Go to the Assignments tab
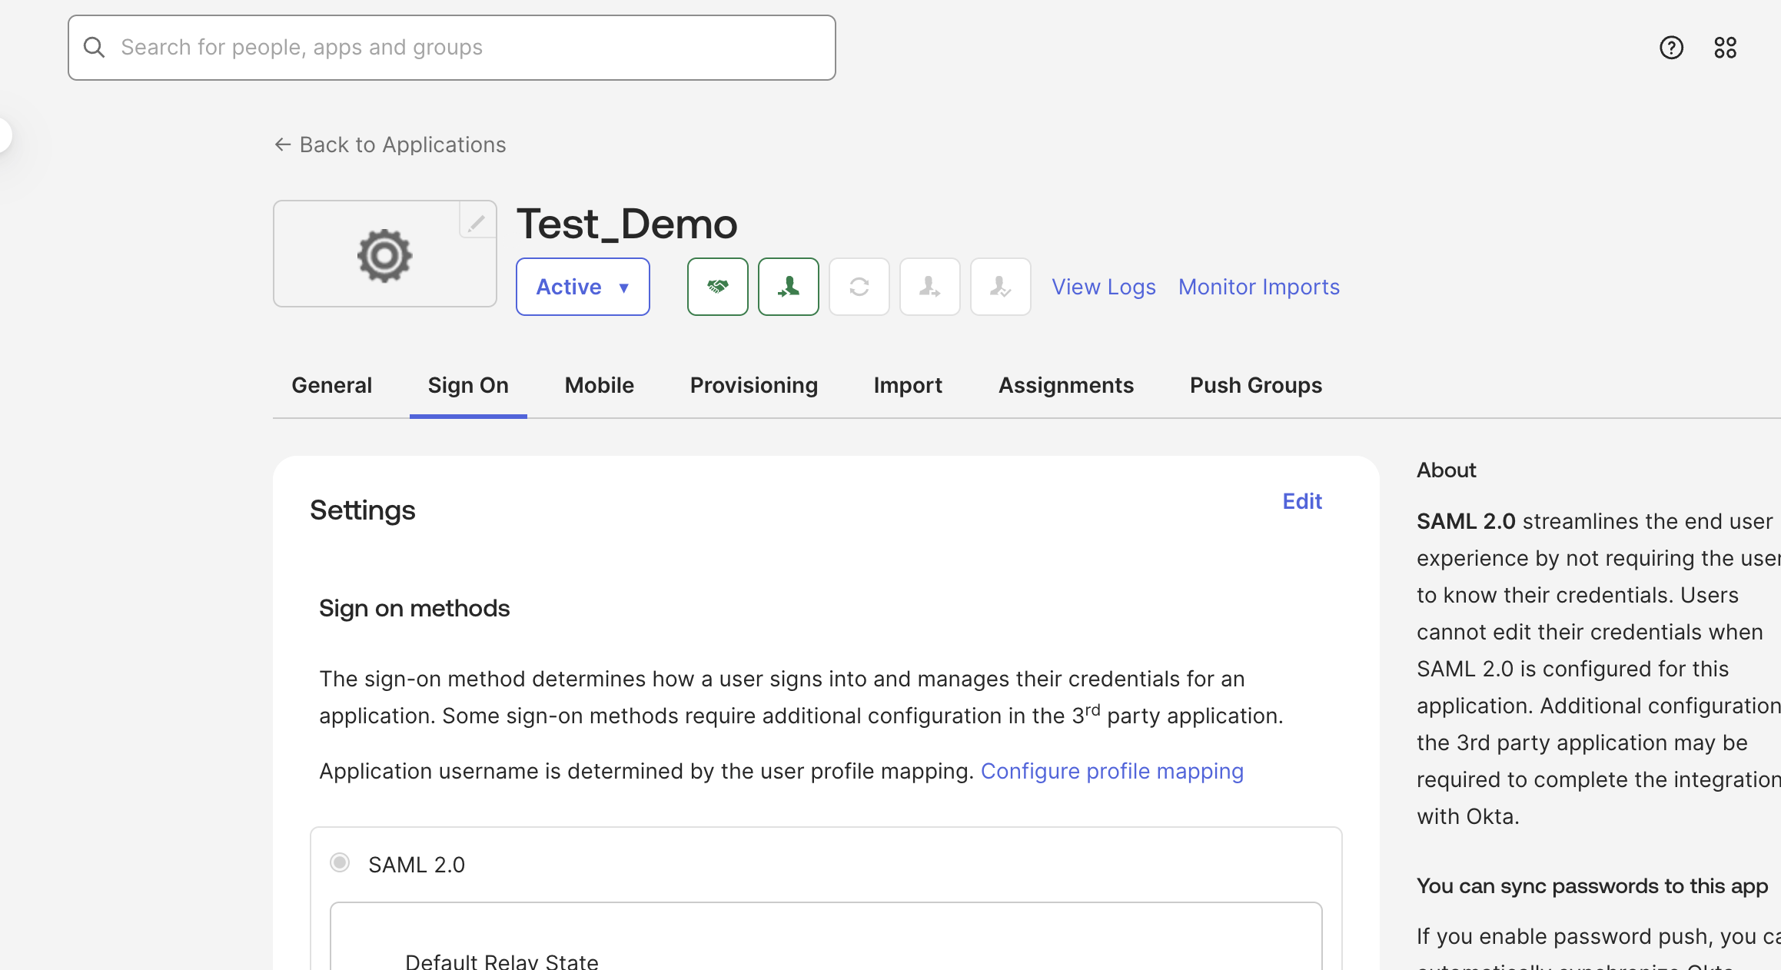1781x970 pixels. pyautogui.click(x=1065, y=385)
